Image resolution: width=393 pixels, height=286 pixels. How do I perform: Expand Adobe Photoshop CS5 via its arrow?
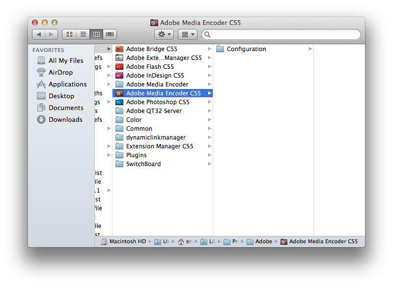(x=210, y=102)
